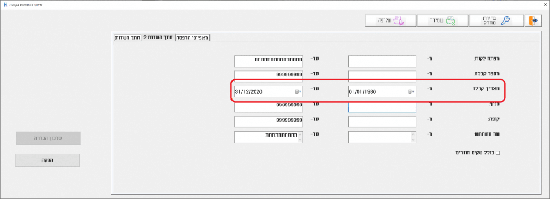Click the עדכון הגדרה button
The height and width of the screenshot is (199, 550).
point(48,138)
